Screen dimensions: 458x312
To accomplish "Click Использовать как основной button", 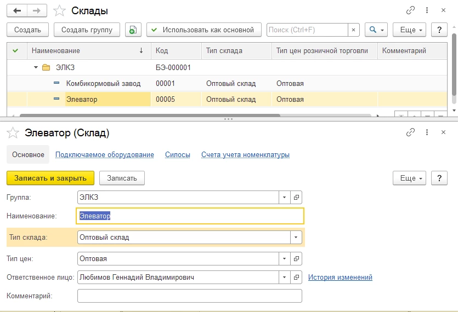I will click(x=203, y=30).
